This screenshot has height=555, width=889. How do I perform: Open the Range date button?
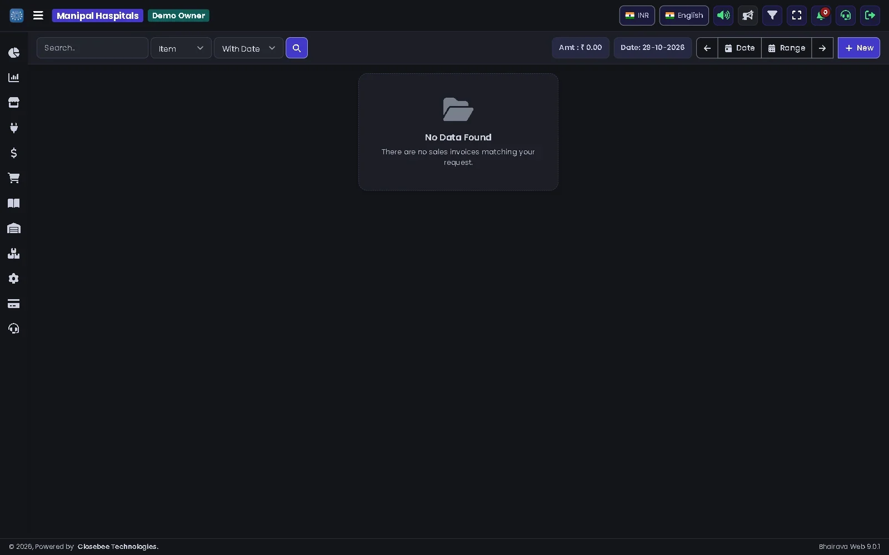point(787,48)
